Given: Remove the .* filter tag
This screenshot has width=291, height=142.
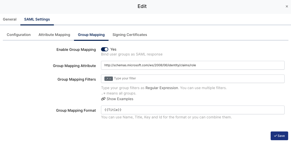Looking at the screenshot, I should [x=110, y=79].
